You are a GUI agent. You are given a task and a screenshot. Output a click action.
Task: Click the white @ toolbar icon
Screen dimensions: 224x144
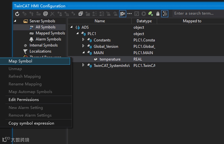[45, 14]
